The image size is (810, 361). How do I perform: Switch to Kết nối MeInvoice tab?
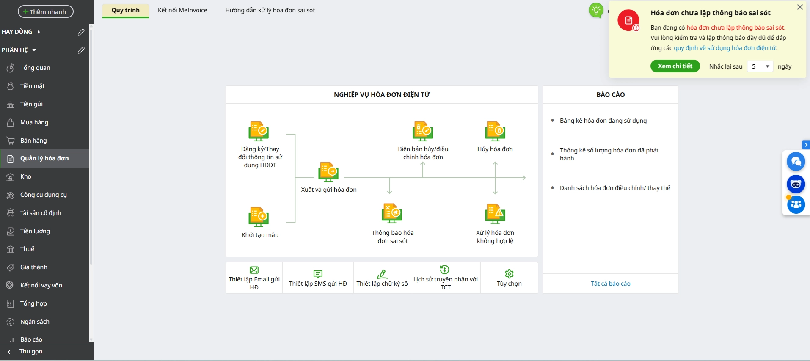[x=182, y=10]
